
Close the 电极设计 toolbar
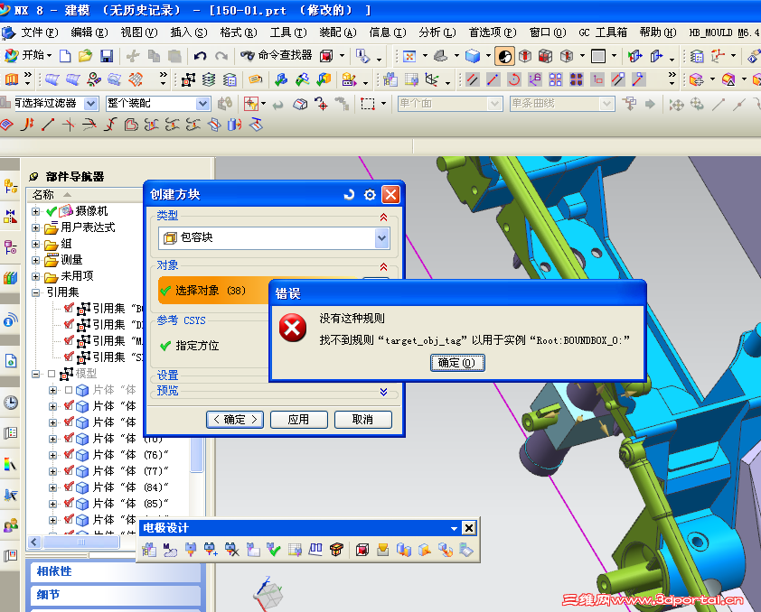[469, 528]
